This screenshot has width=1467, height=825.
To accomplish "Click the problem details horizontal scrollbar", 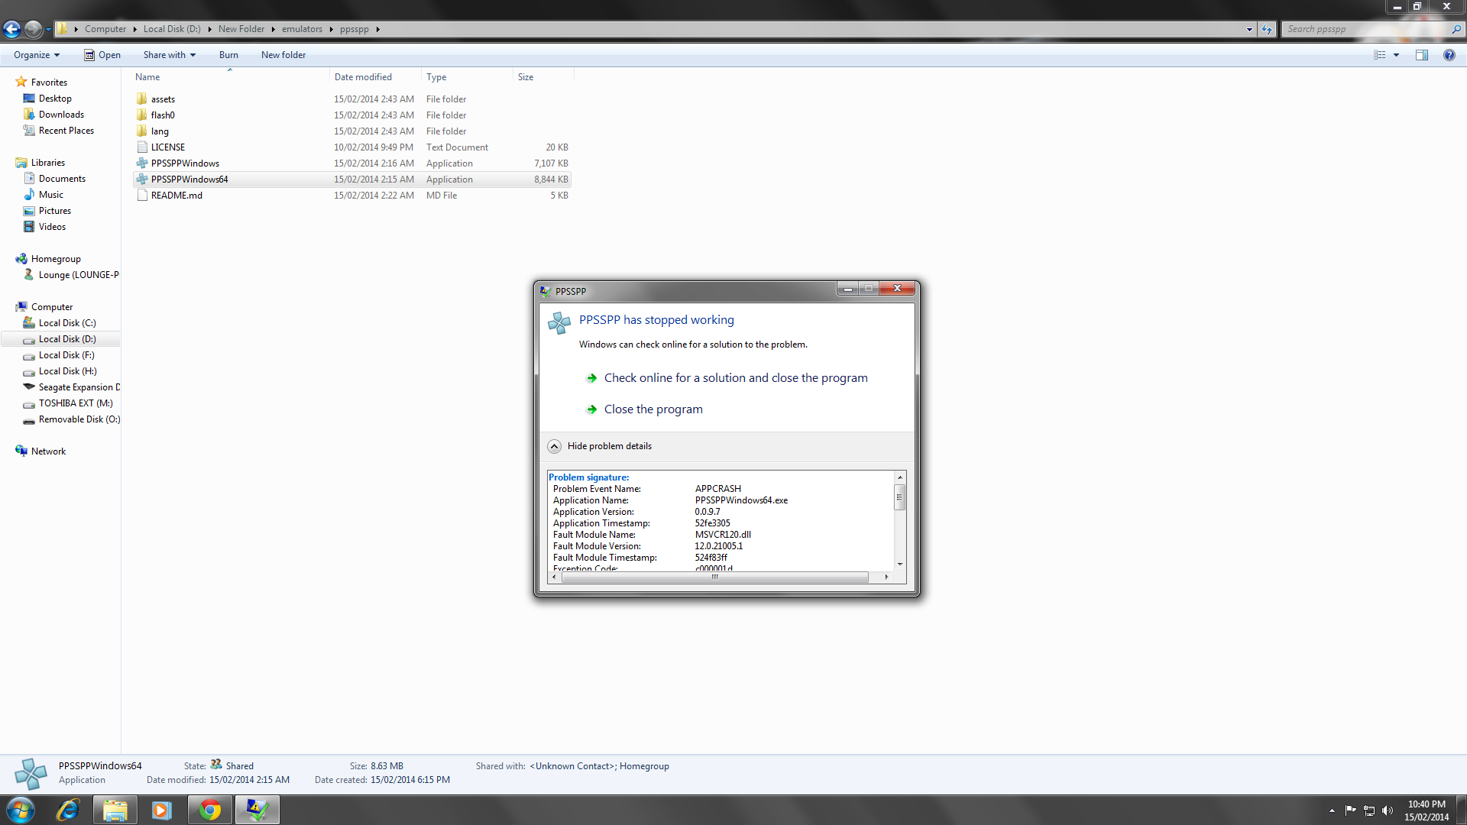I will (x=714, y=577).
